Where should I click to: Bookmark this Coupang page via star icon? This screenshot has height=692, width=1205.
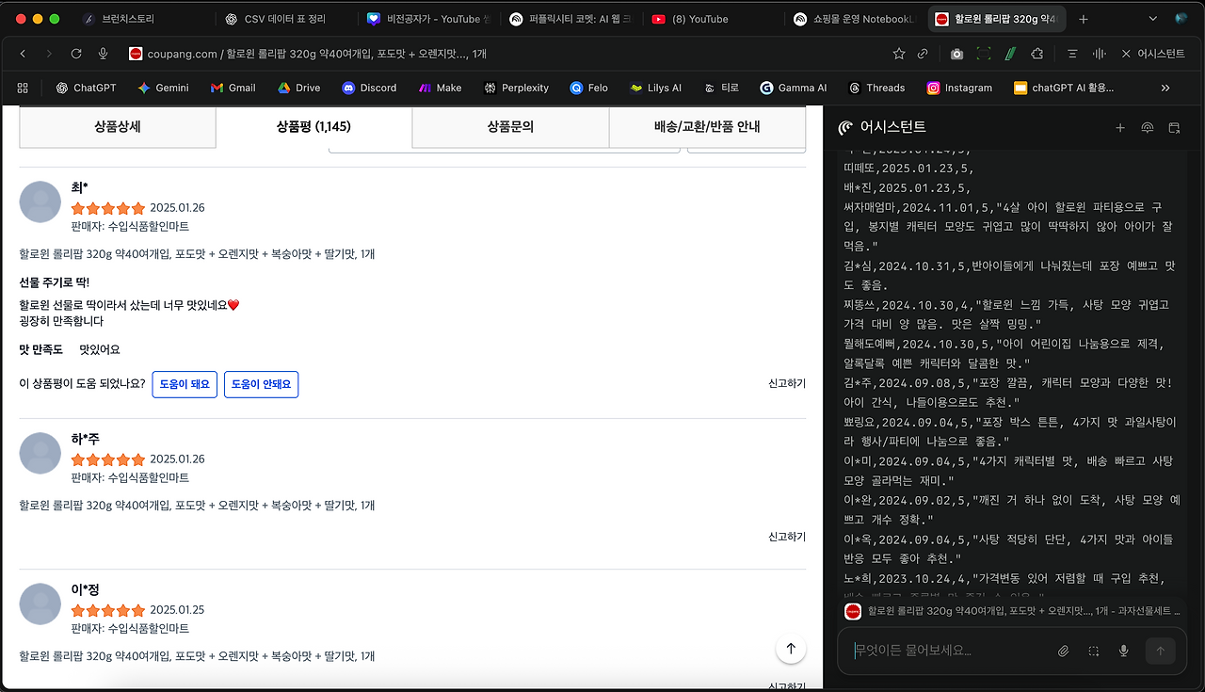(899, 54)
